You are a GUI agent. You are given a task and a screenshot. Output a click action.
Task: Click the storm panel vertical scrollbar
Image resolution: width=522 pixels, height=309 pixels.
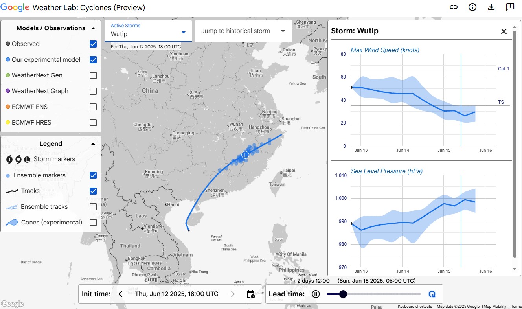point(515,143)
